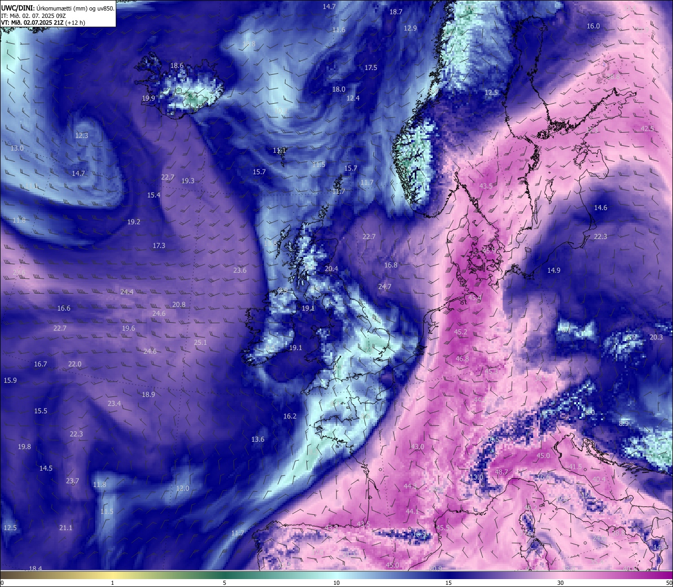Click the 16.2 value southwest of Cornwall
The width and height of the screenshot is (673, 587).
coord(290,416)
